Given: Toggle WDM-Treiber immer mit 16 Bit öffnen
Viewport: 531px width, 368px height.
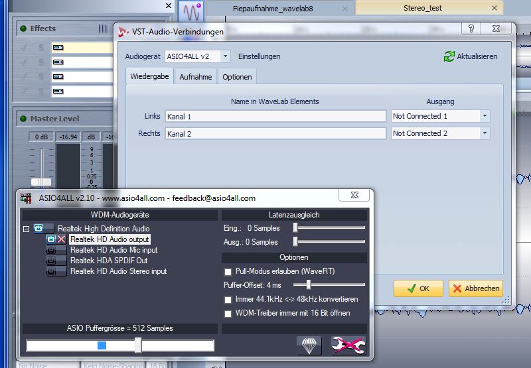Looking at the screenshot, I should tap(228, 313).
